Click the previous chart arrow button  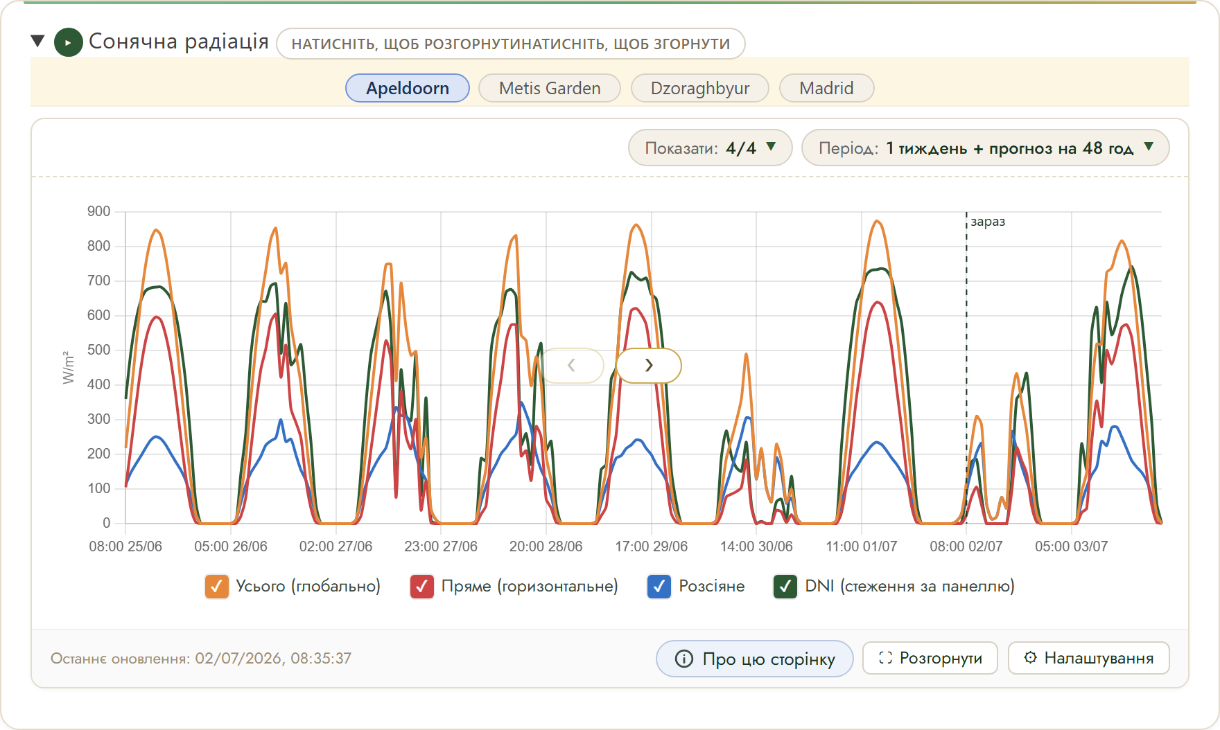click(572, 365)
